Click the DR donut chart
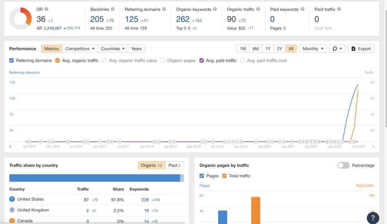Screen dimensions: 387x224 tap(20, 19)
